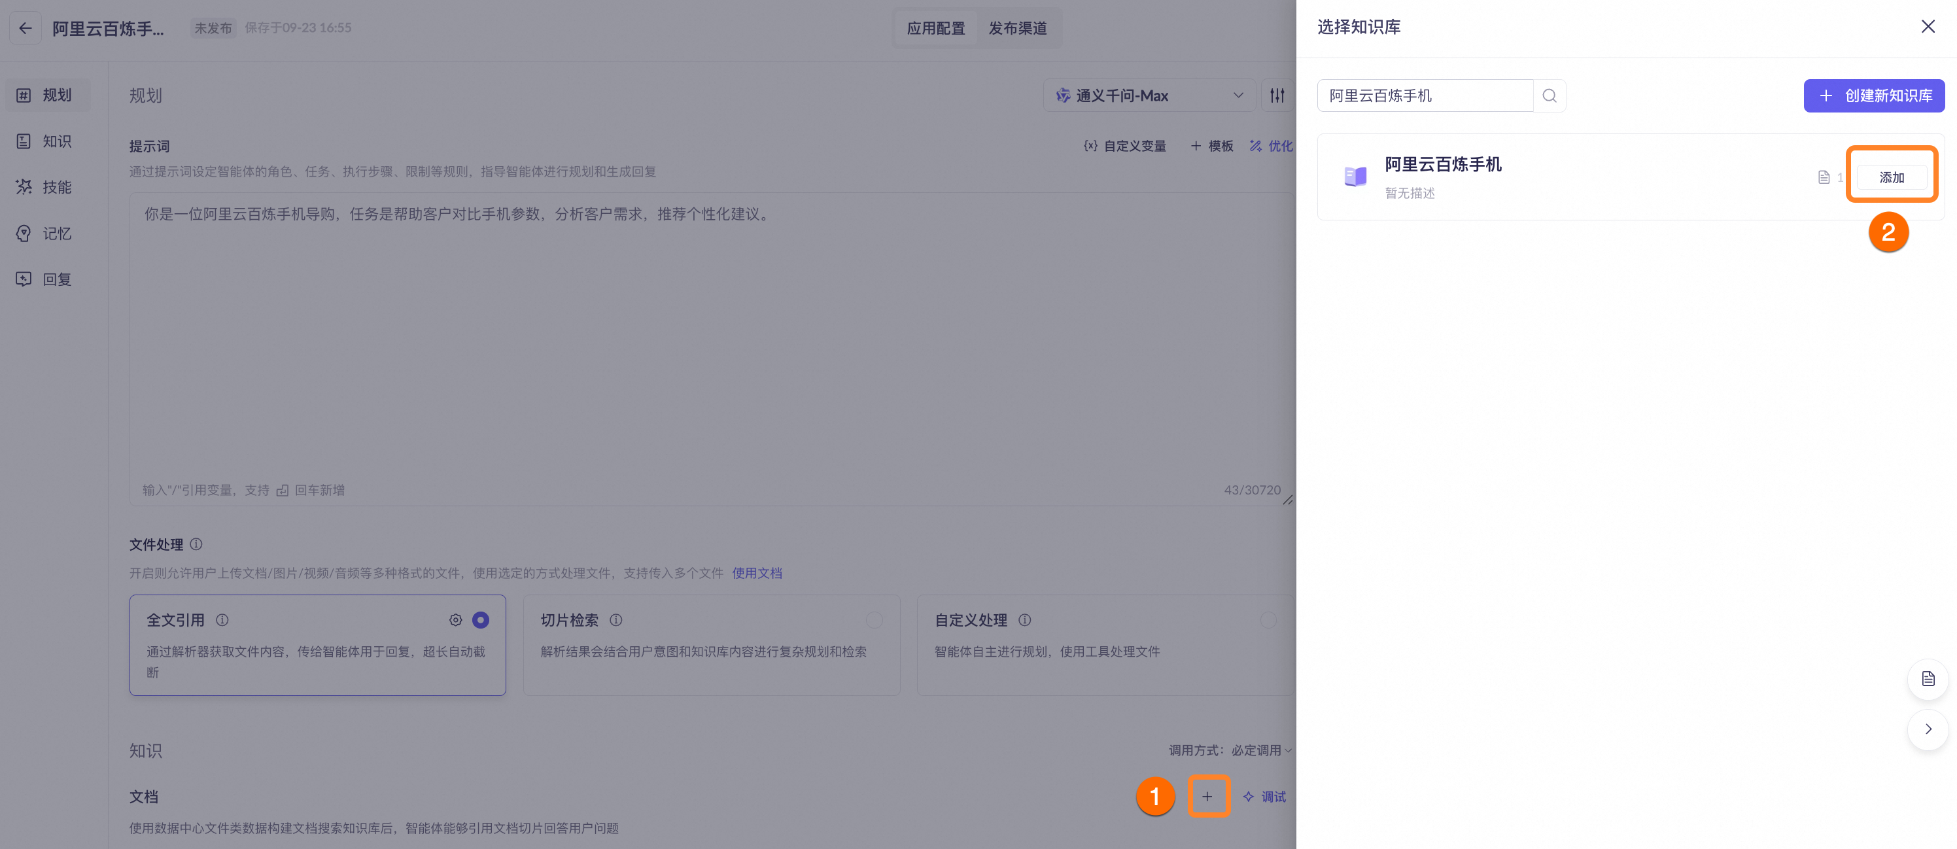Image resolution: width=1957 pixels, height=849 pixels.
Task: Close the 选择知识库 panel
Action: pyautogui.click(x=1928, y=27)
